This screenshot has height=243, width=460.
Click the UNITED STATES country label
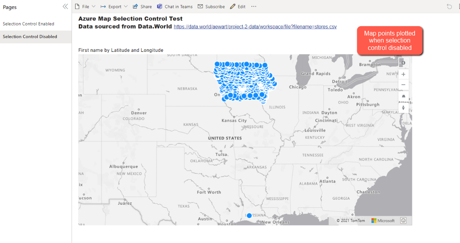225,138
